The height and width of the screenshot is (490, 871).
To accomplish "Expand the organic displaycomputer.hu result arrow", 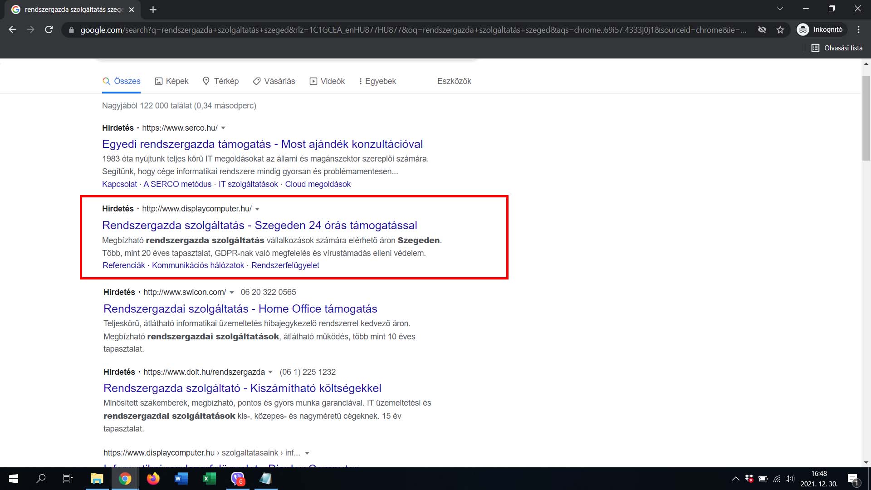I will tap(307, 453).
